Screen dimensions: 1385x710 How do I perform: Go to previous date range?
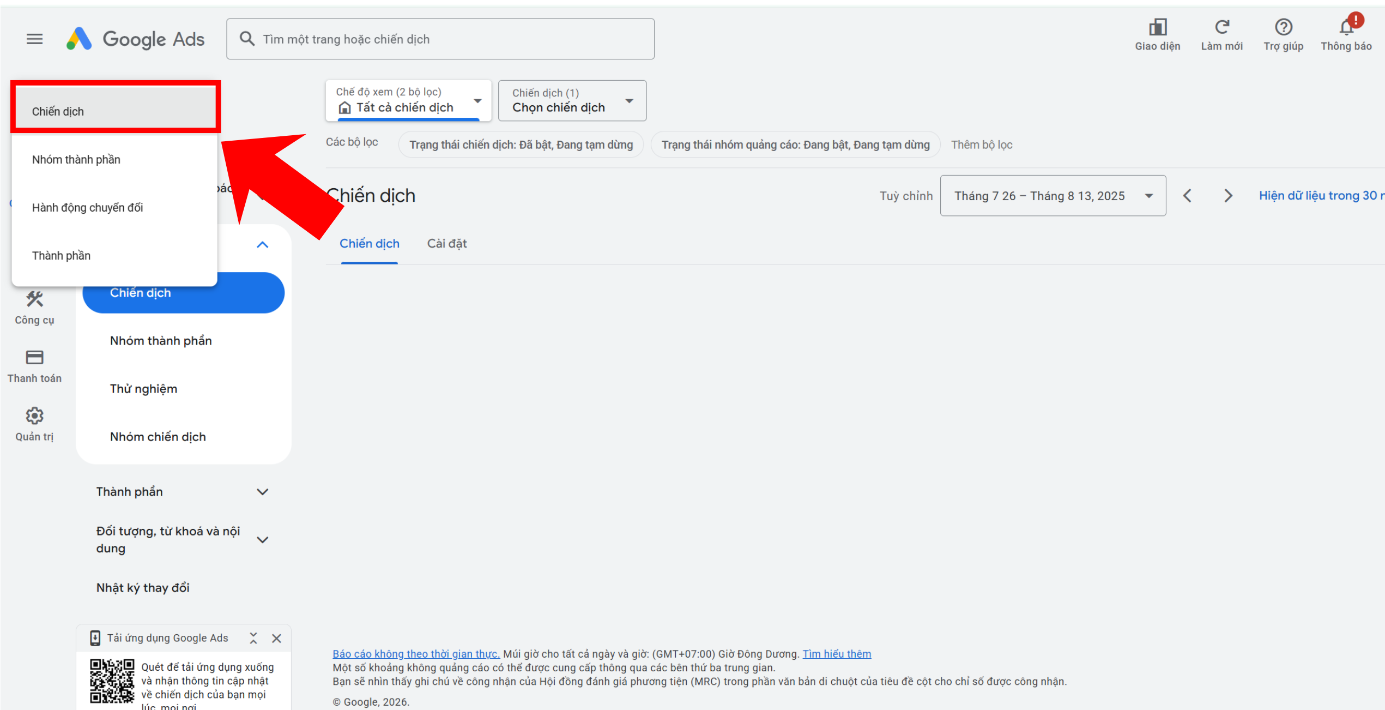(x=1187, y=196)
